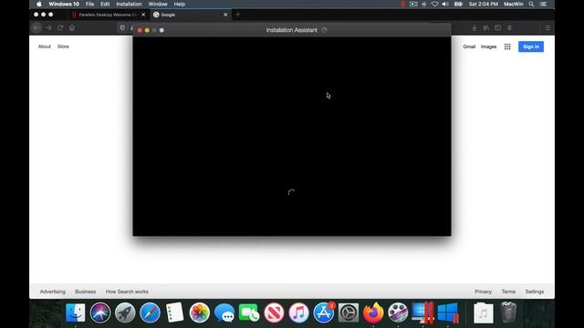Viewport: 584px width, 328px height.
Task: Open System Preferences gear in Dock
Action: point(349,313)
